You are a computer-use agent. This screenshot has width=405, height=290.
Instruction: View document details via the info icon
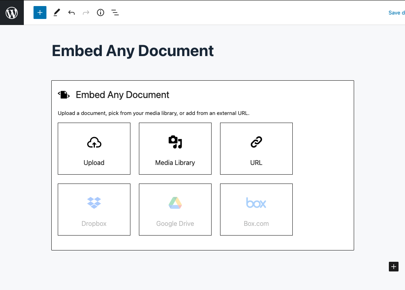tap(100, 13)
